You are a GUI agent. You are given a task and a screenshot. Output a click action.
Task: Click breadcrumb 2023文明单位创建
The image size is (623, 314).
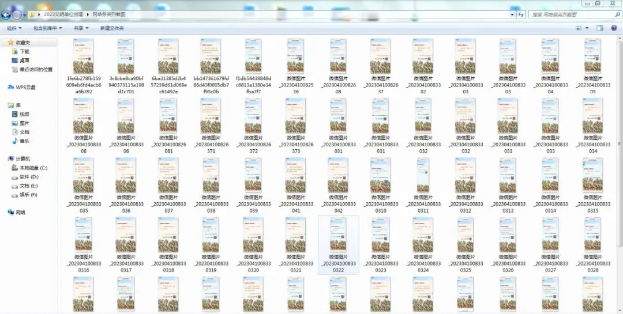pos(63,14)
